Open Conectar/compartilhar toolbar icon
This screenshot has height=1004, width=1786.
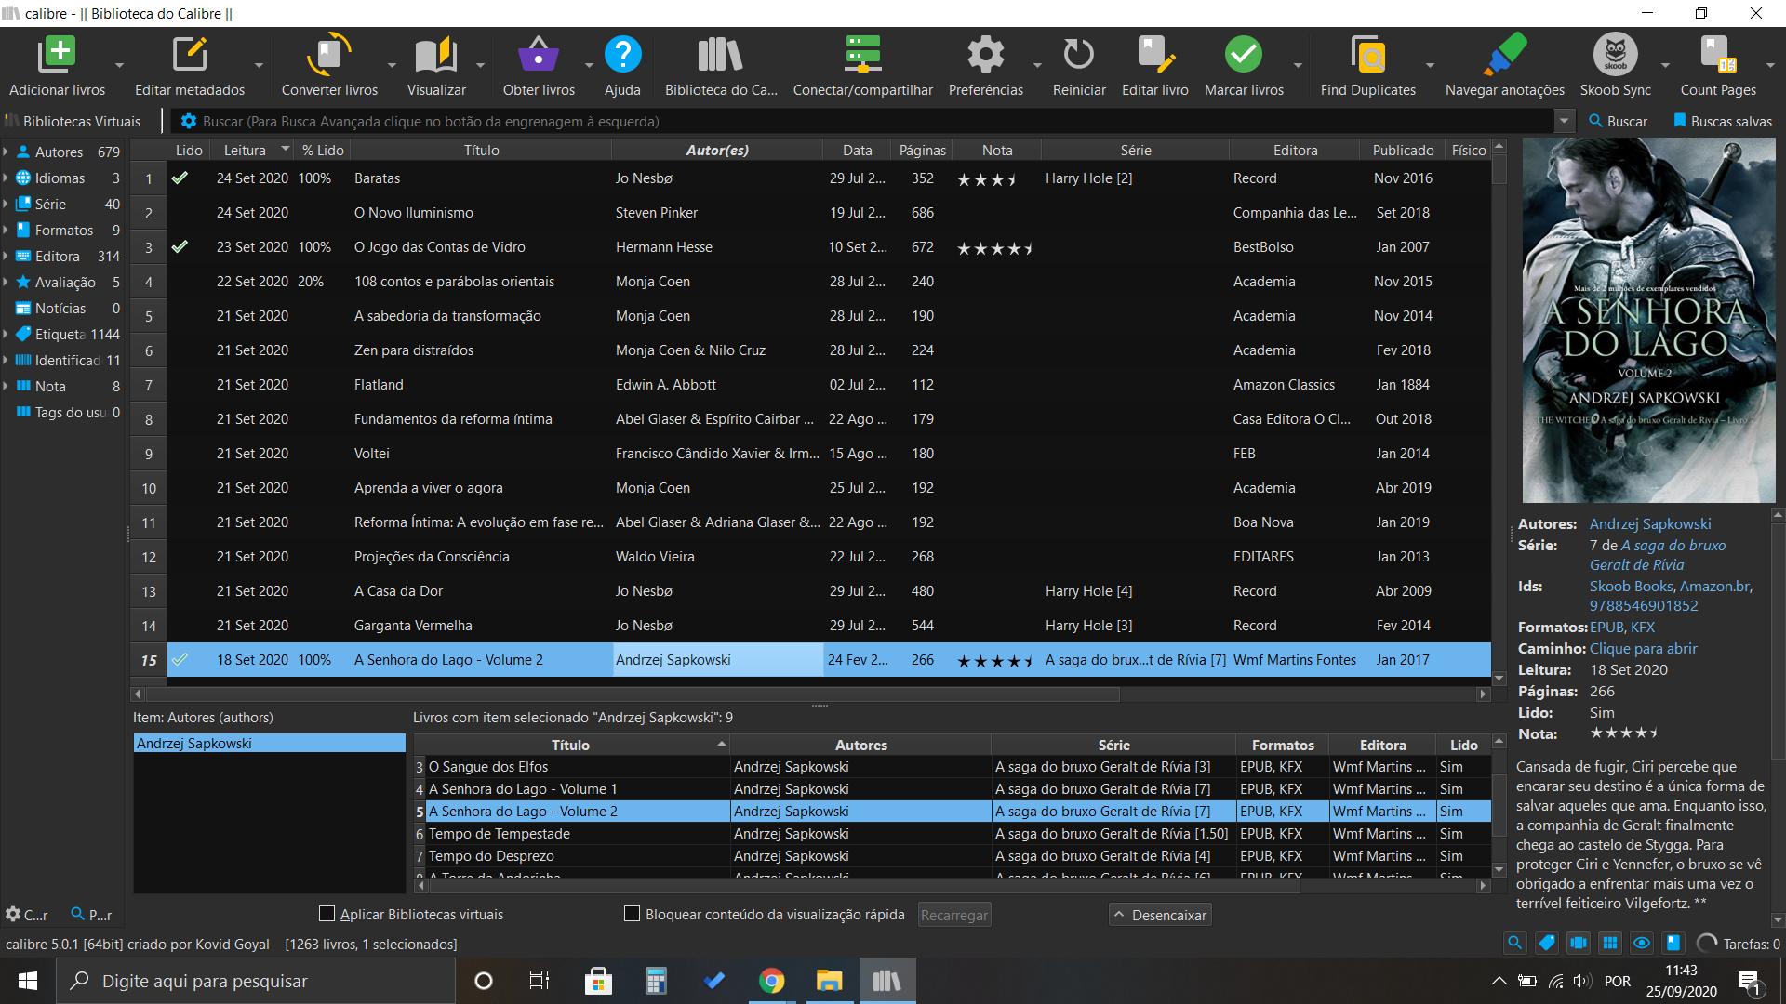coord(862,56)
